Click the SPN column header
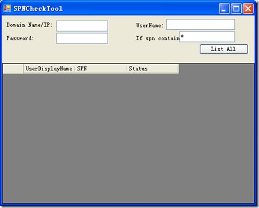259x208 pixels. tap(100, 69)
